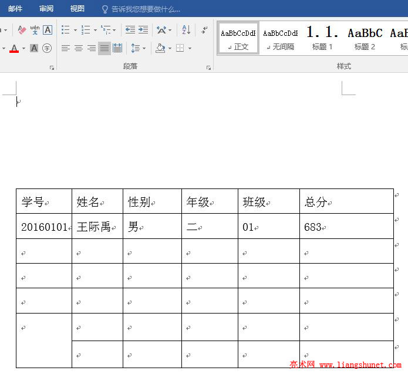Align text left
The height and width of the screenshot is (374, 408).
(x=66, y=48)
